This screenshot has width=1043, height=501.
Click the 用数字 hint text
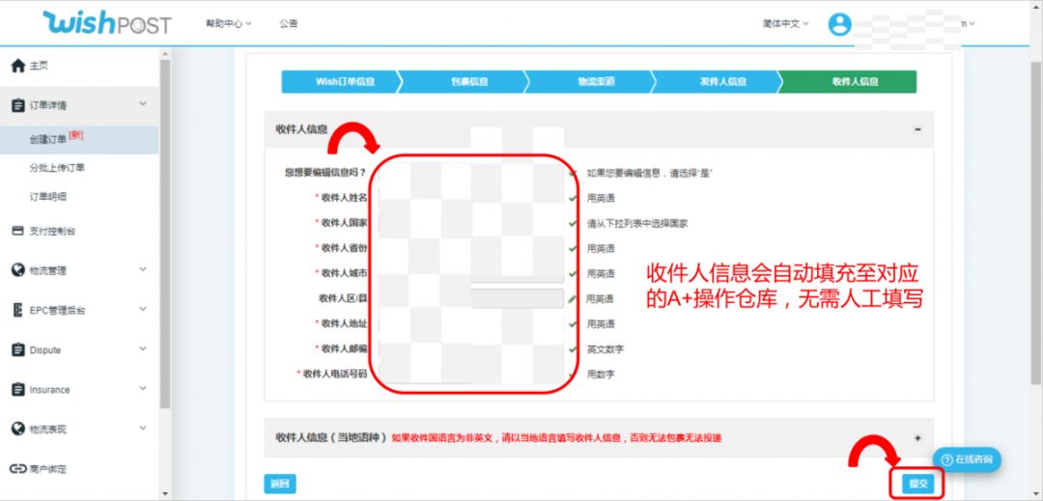pyautogui.click(x=601, y=375)
